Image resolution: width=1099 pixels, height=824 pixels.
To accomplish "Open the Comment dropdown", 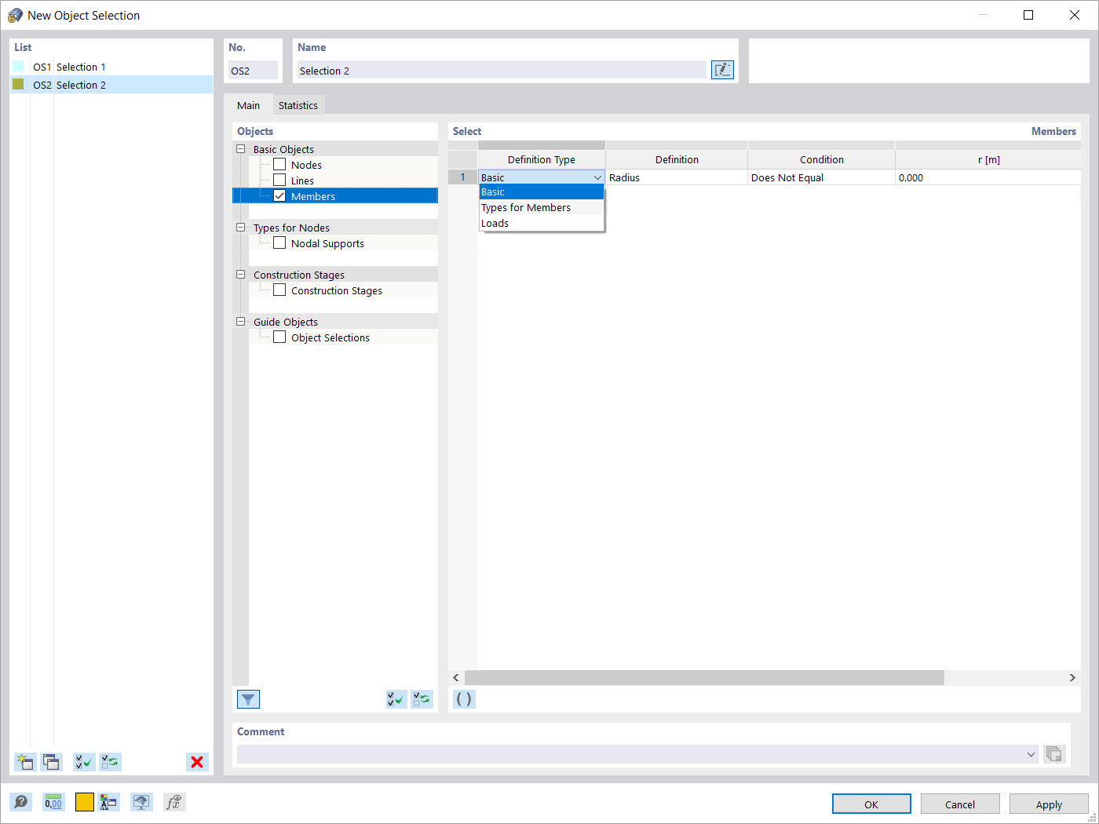I will [1031, 754].
